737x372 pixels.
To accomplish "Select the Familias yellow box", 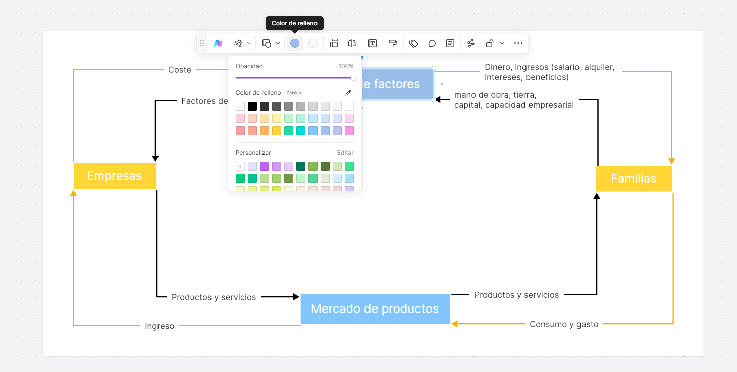I will click(634, 178).
